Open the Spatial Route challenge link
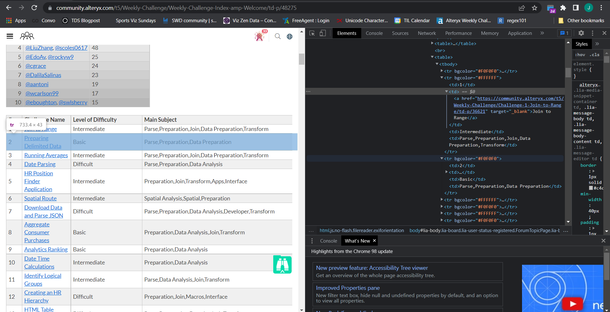Viewport: 610px width, 312px height. tap(40, 198)
